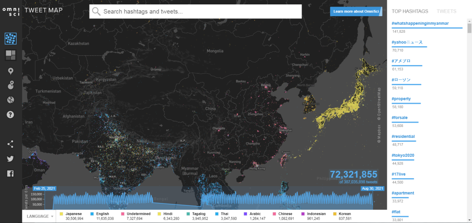This screenshot has width=472, height=223.
Task: Click the share icon in sidebar
Action: point(10,144)
